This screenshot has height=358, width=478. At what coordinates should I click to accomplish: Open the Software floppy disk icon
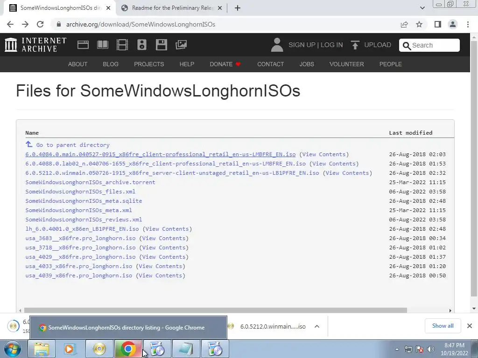coord(161,45)
